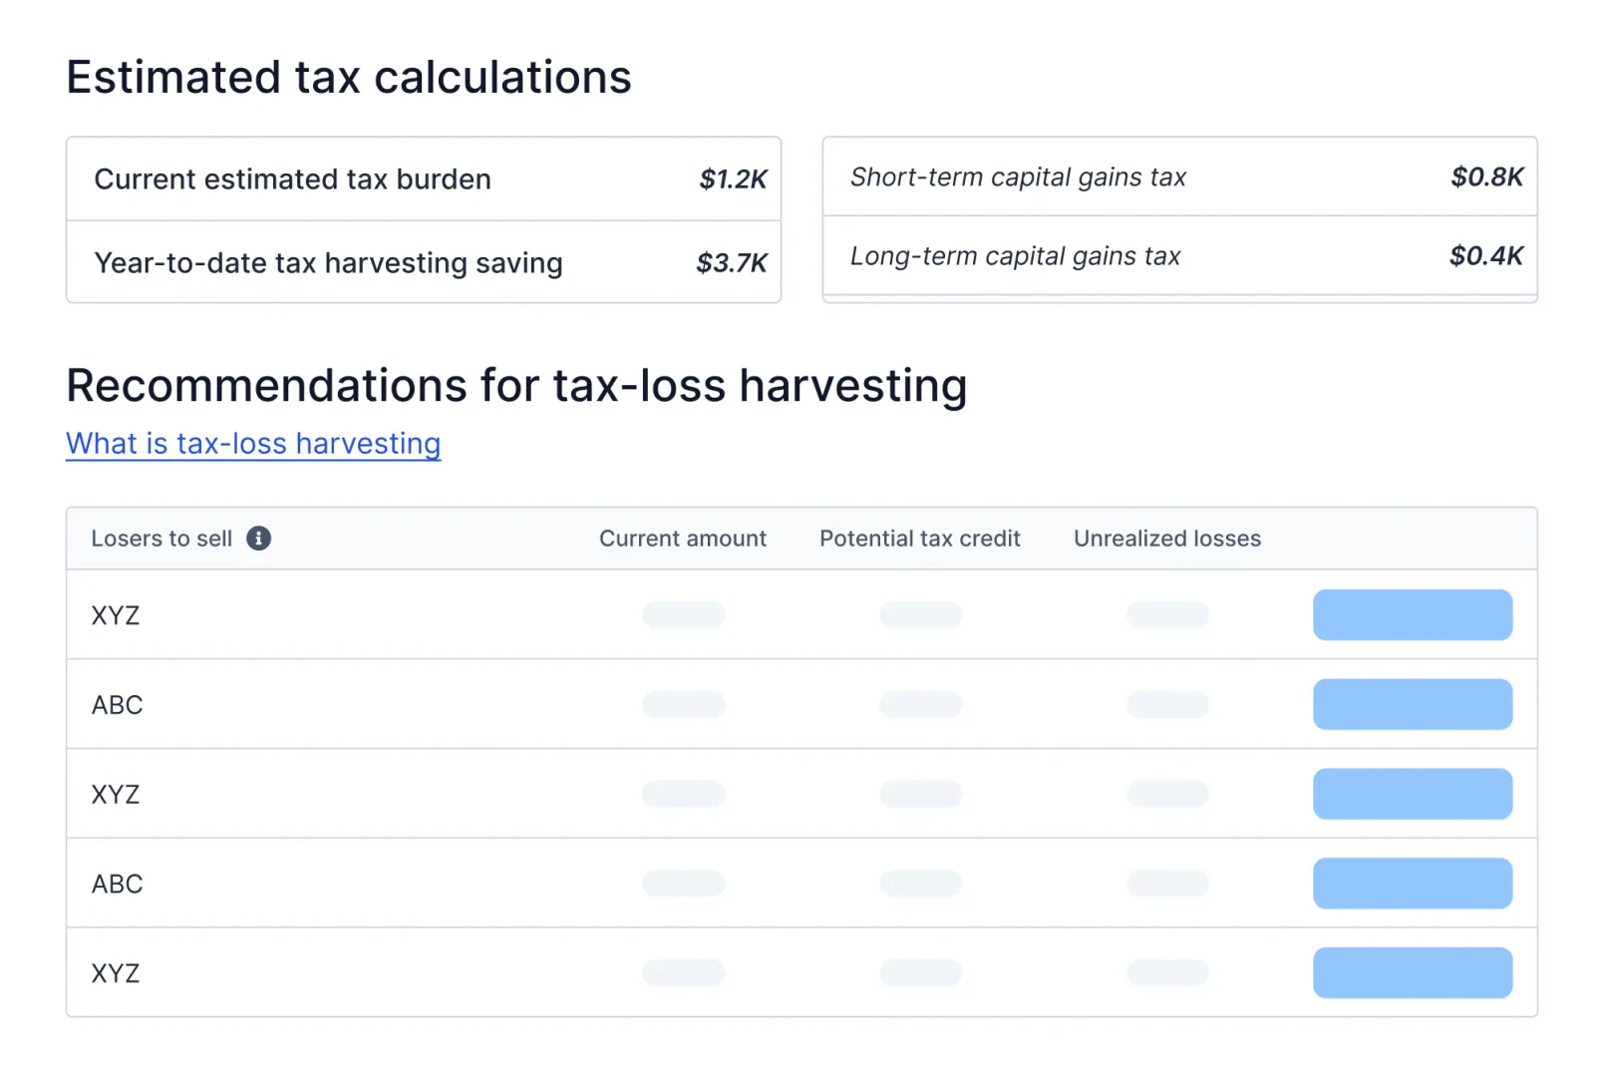Click the Unrealized losses column header
Viewport: 1604px width, 1077px height.
click(1166, 538)
